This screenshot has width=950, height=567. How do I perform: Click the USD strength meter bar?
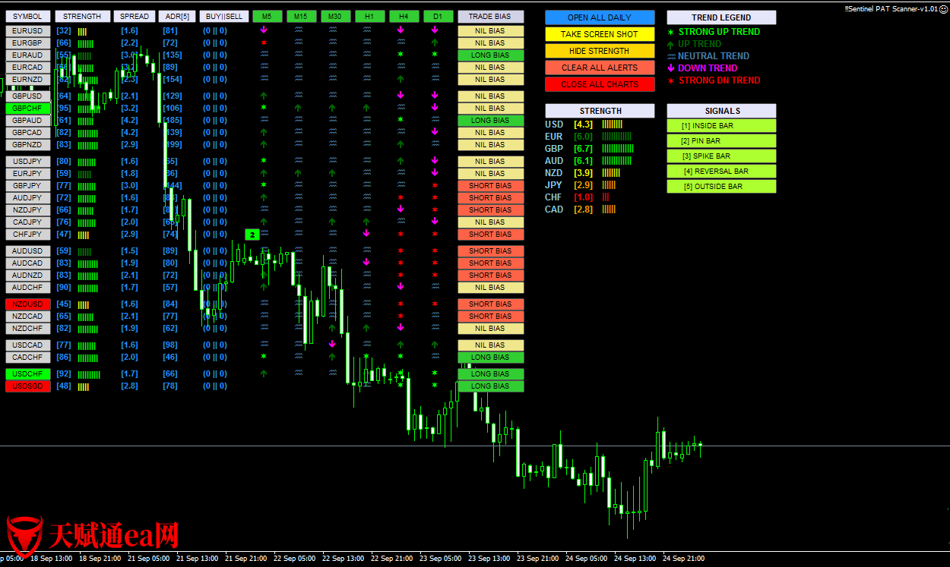pos(612,124)
